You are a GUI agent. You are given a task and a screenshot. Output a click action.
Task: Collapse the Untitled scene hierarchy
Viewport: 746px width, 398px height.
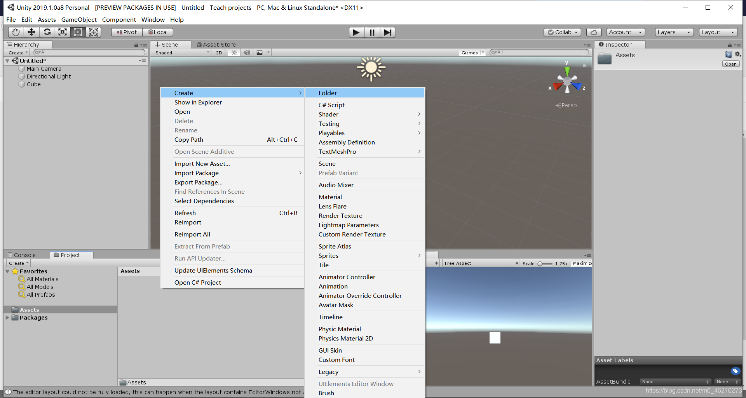coord(7,61)
